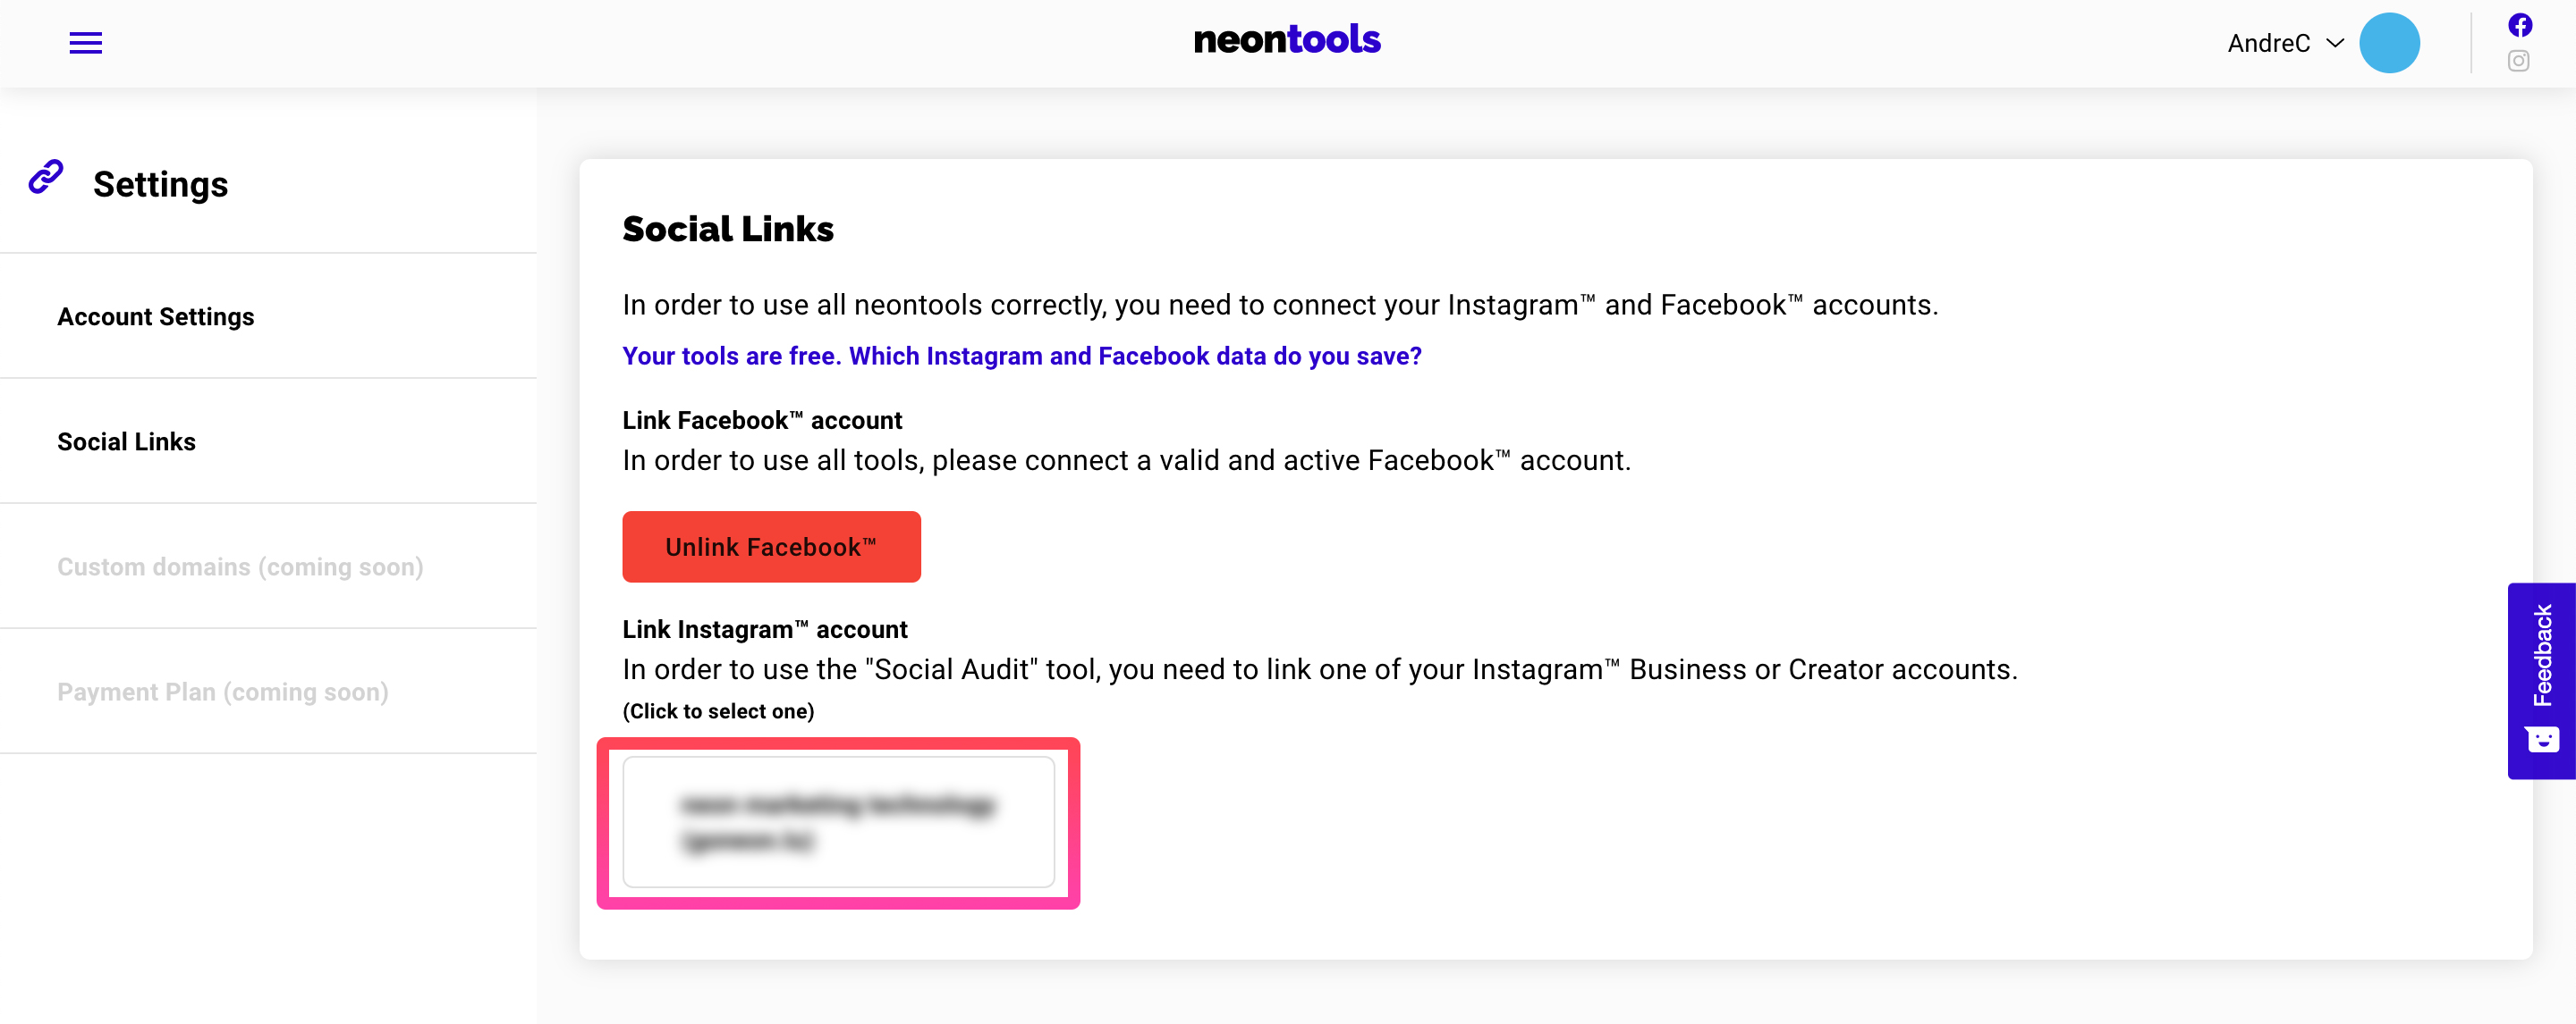This screenshot has width=2576, height=1024.
Task: Click the Instagram icon top right
Action: click(2519, 61)
